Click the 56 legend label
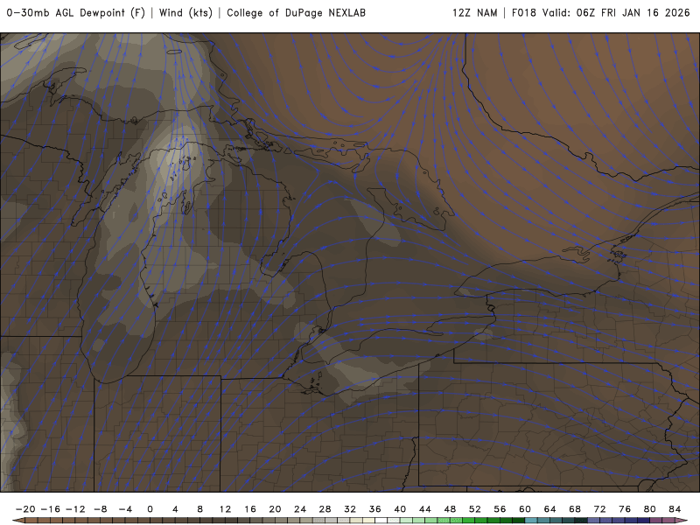 point(500,509)
